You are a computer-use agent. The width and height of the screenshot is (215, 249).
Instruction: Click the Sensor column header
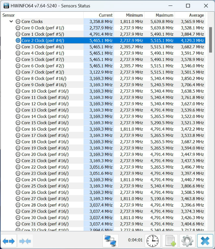42,15
